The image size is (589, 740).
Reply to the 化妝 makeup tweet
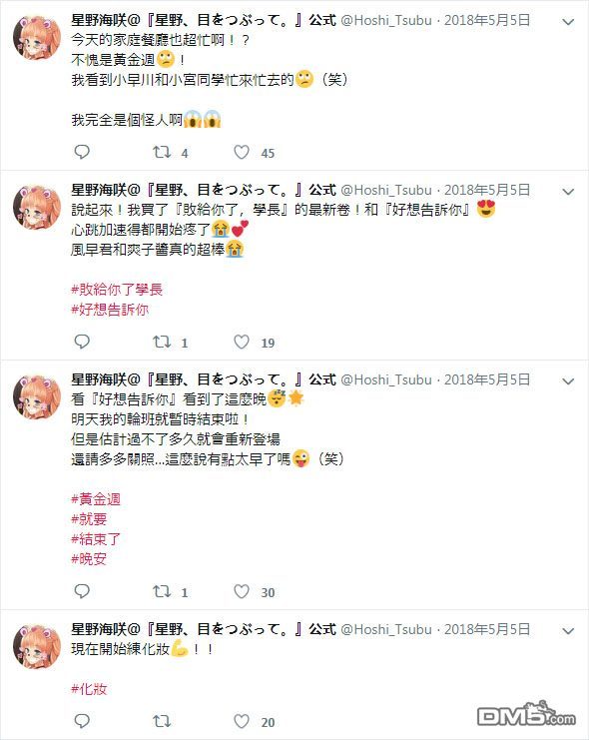pos(82,721)
